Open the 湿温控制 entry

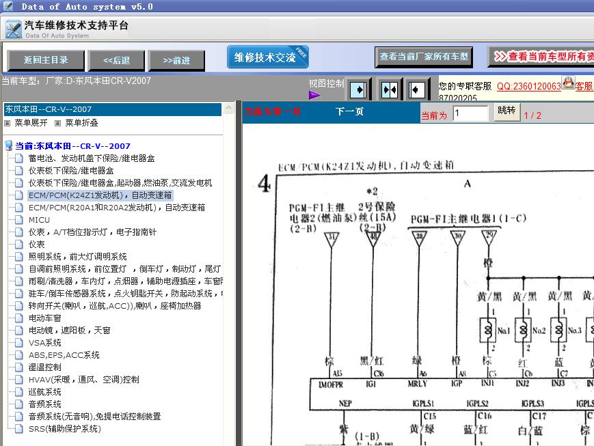[44, 367]
